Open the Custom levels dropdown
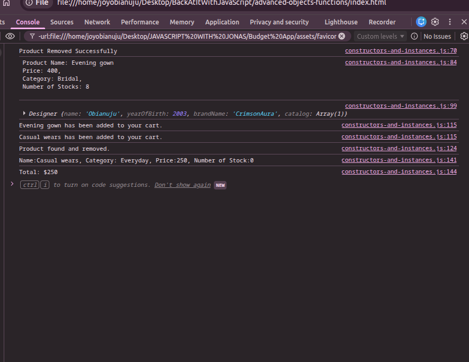Viewport: 469px width, 362px height. tap(380, 36)
